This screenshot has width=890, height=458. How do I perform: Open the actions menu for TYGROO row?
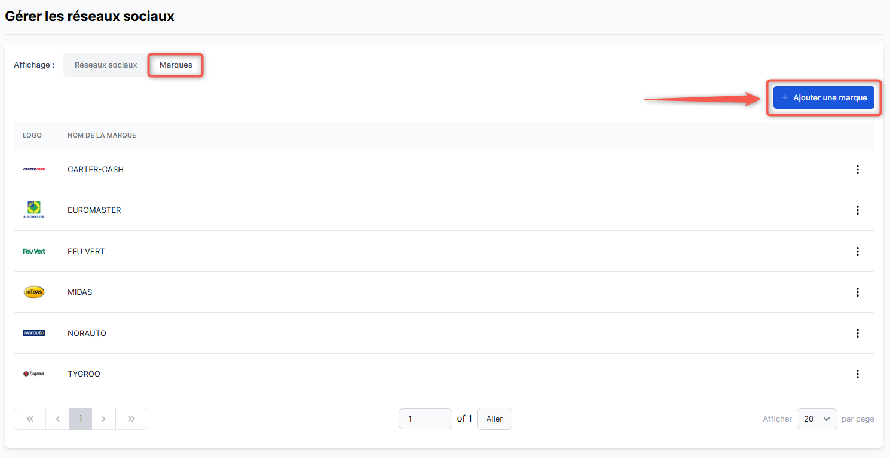[857, 374]
